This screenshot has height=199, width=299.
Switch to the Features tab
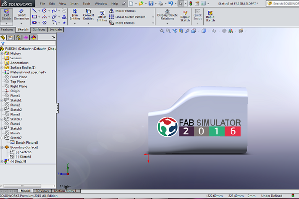pyautogui.click(x=7, y=29)
